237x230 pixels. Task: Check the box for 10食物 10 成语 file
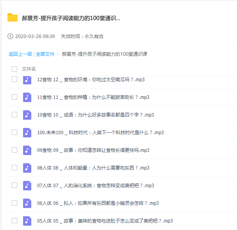[14, 115]
